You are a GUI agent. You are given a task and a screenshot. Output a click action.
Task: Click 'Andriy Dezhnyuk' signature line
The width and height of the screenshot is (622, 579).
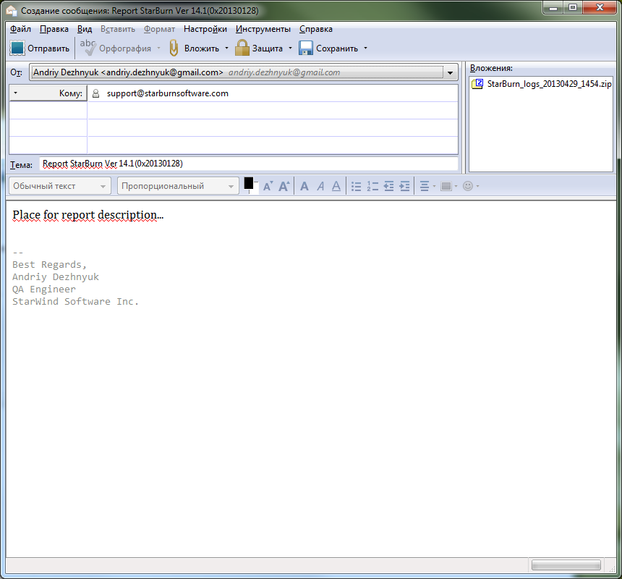[x=56, y=277]
